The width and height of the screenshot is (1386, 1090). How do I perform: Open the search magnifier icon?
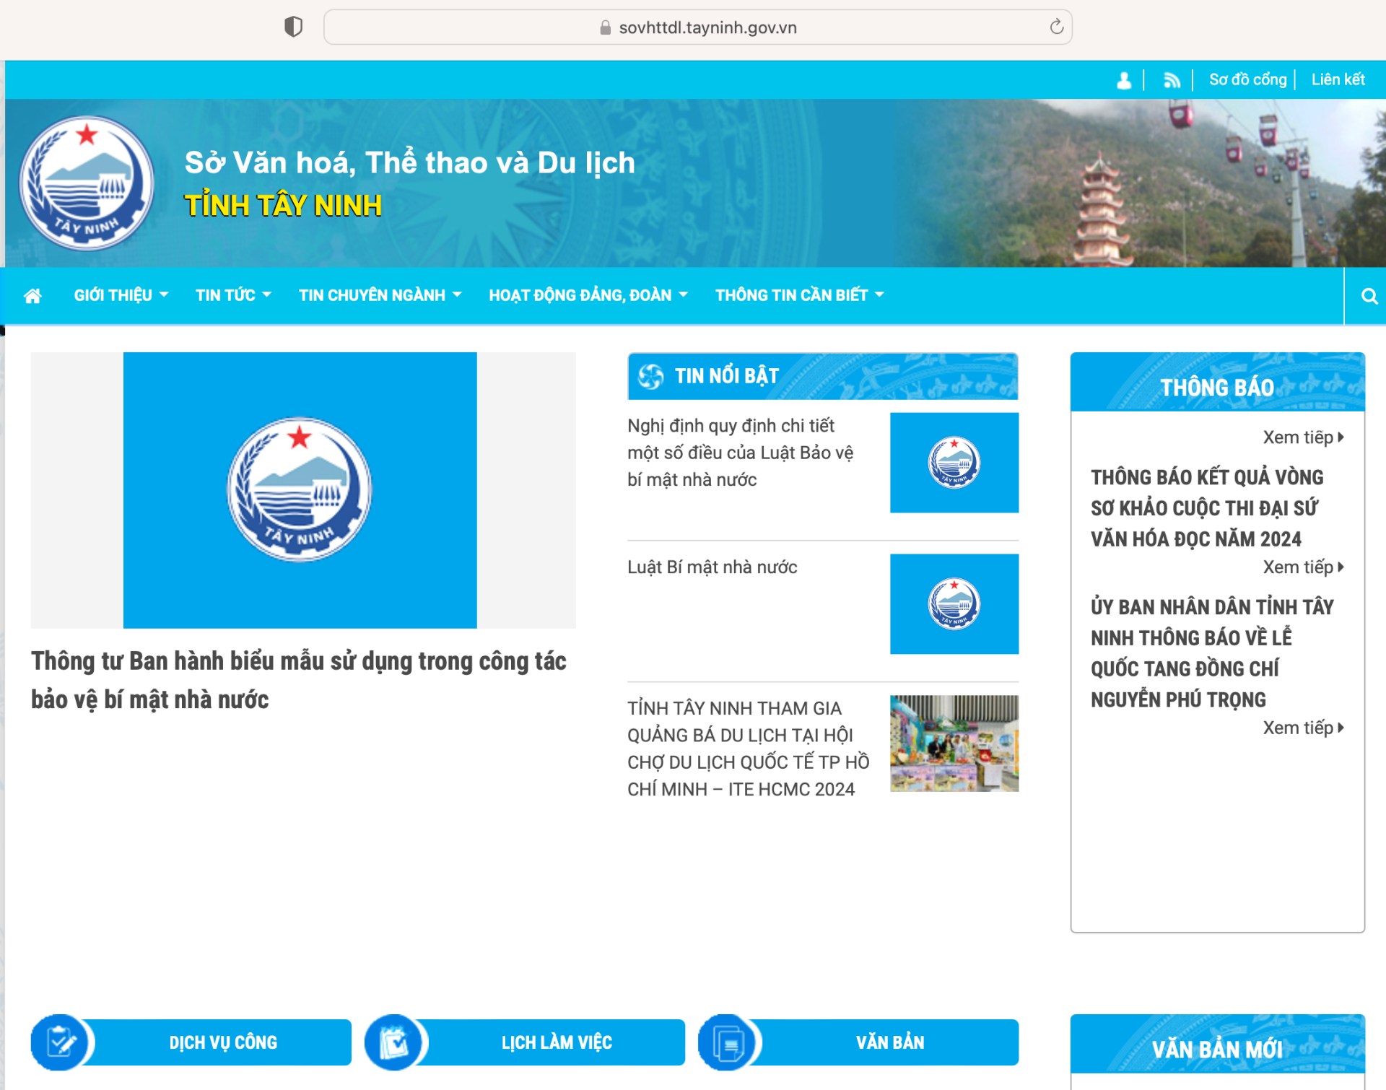tap(1369, 296)
